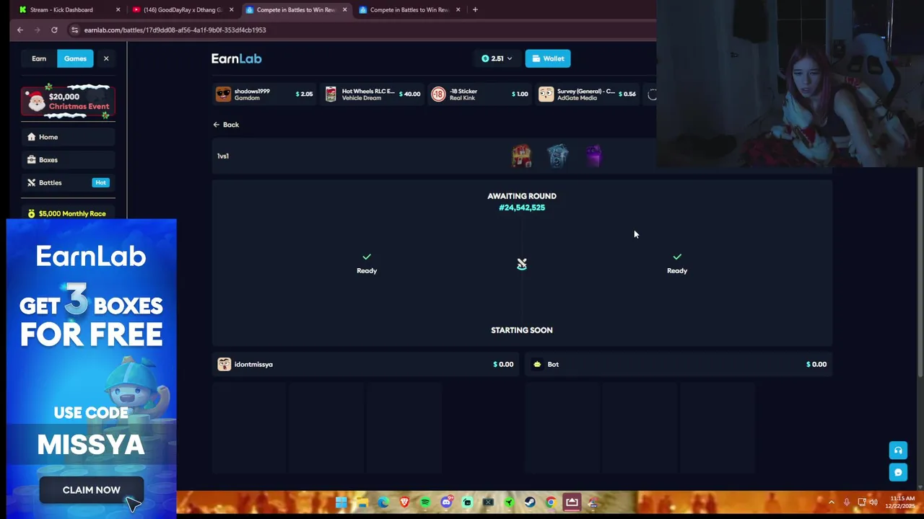Click the crossed swords battle icon
Image resolution: width=924 pixels, height=519 pixels.
(522, 265)
